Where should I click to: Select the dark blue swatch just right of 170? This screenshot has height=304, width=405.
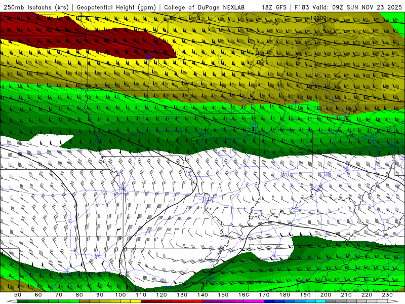click(269, 301)
